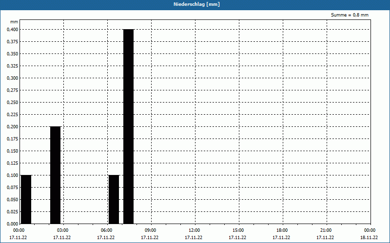The width and height of the screenshot is (390, 243).
Task: Click the 0,200 y-axis label
Action: point(13,127)
